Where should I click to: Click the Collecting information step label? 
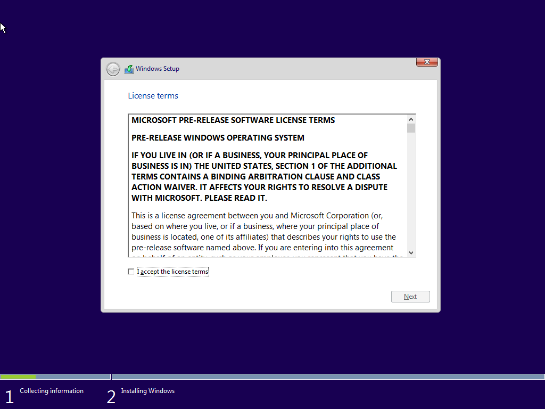pyautogui.click(x=52, y=391)
